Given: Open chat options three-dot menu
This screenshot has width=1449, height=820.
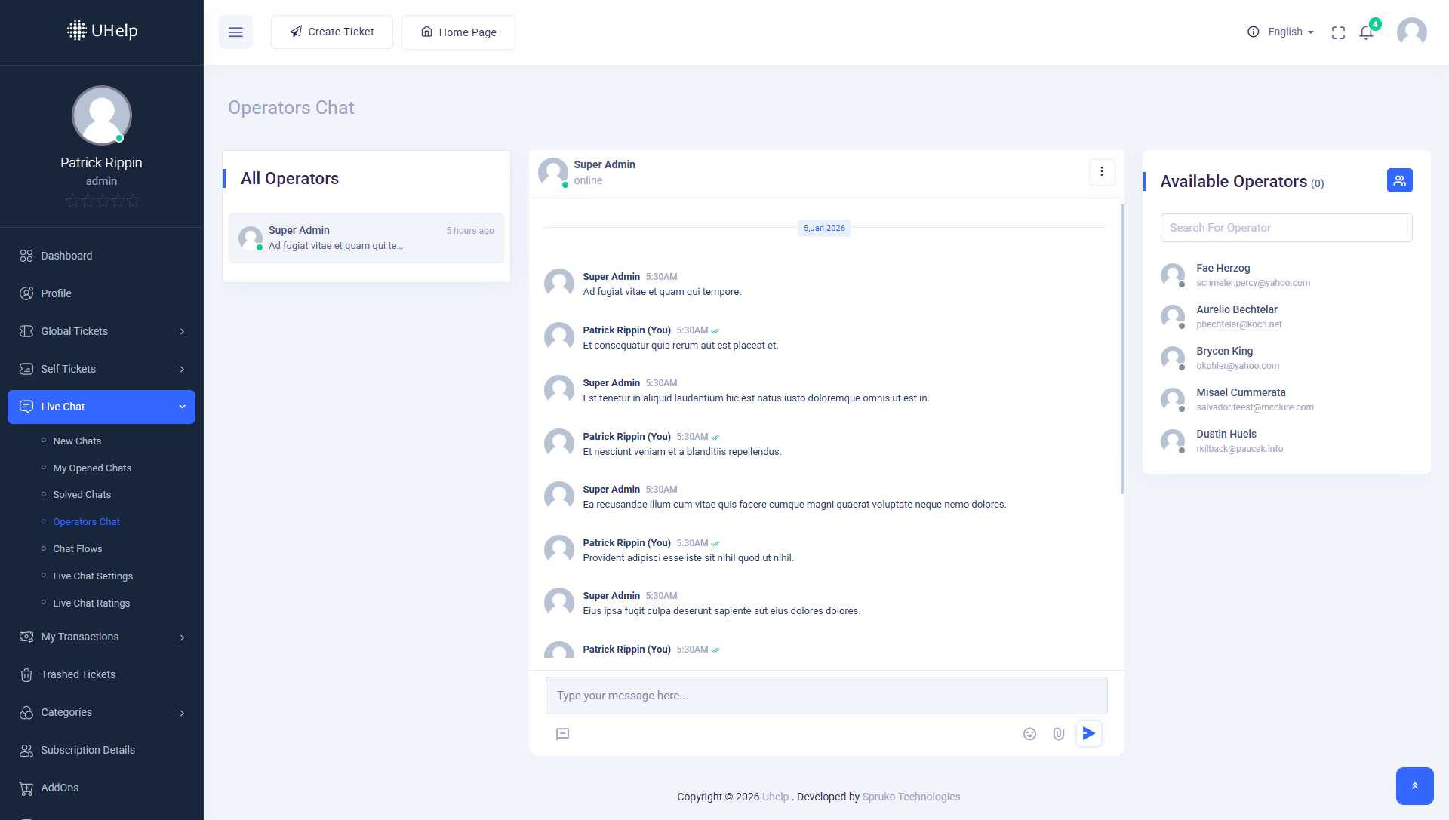Looking at the screenshot, I should point(1102,172).
